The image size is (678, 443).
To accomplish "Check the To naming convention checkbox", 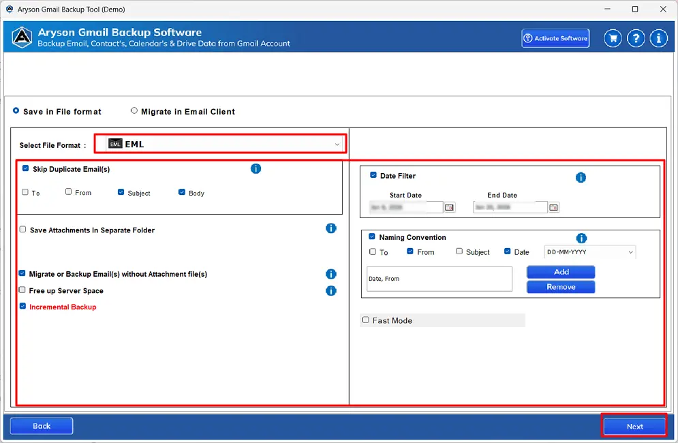I will (373, 251).
